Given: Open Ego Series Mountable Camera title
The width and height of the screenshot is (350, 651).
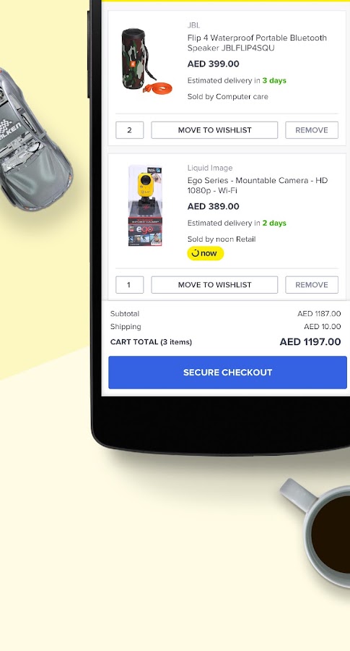Looking at the screenshot, I should click(x=257, y=186).
